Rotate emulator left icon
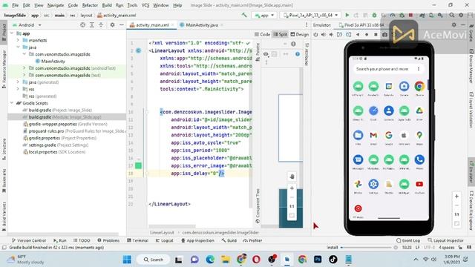This screenshot has width=475, height=267. click(339, 35)
